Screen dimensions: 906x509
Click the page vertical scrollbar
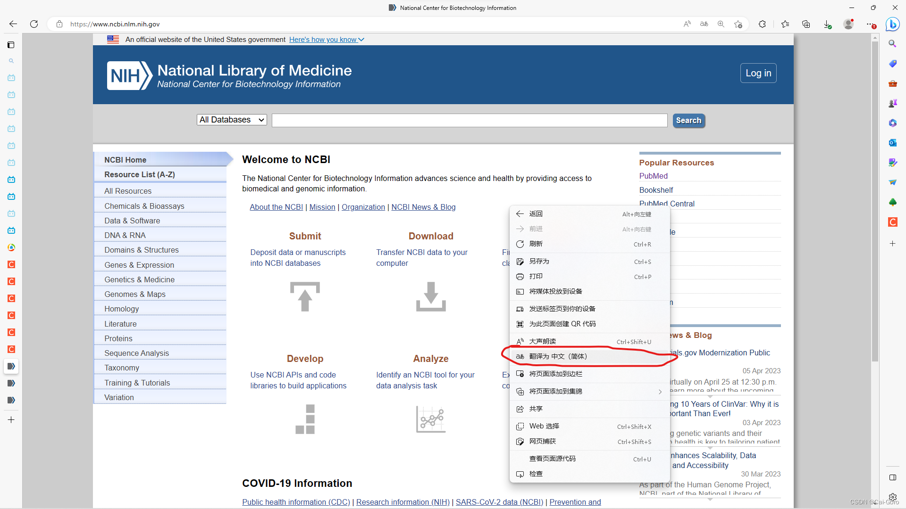[875, 203]
